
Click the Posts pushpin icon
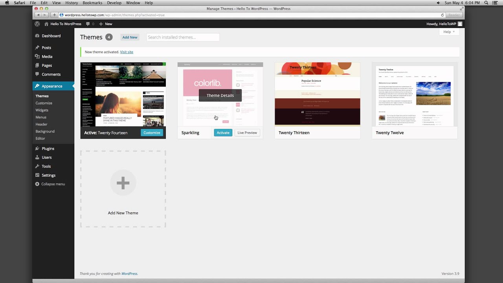coord(37,48)
